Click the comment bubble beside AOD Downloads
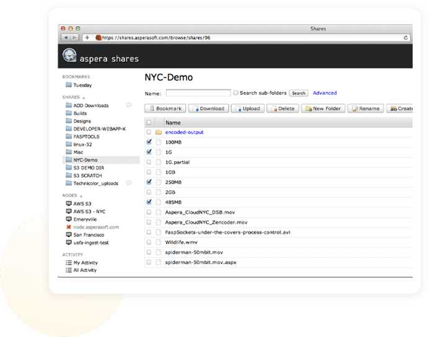This screenshot has width=430, height=337. pyautogui.click(x=129, y=105)
